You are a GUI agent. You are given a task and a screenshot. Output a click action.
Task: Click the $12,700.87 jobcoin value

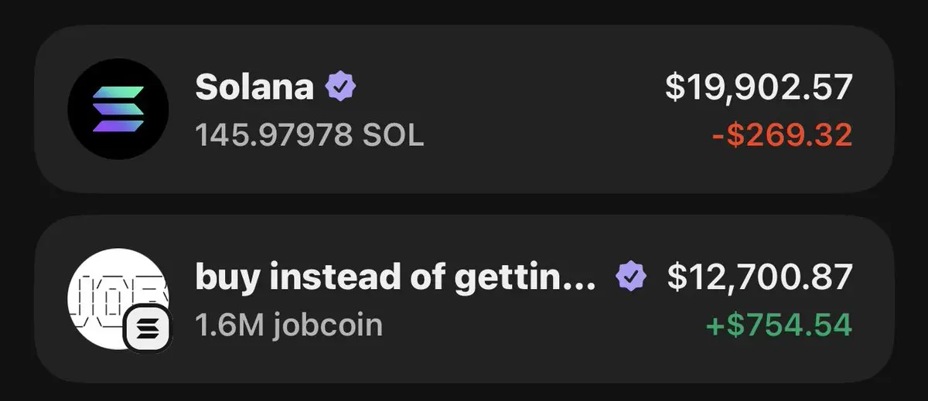[x=759, y=277]
